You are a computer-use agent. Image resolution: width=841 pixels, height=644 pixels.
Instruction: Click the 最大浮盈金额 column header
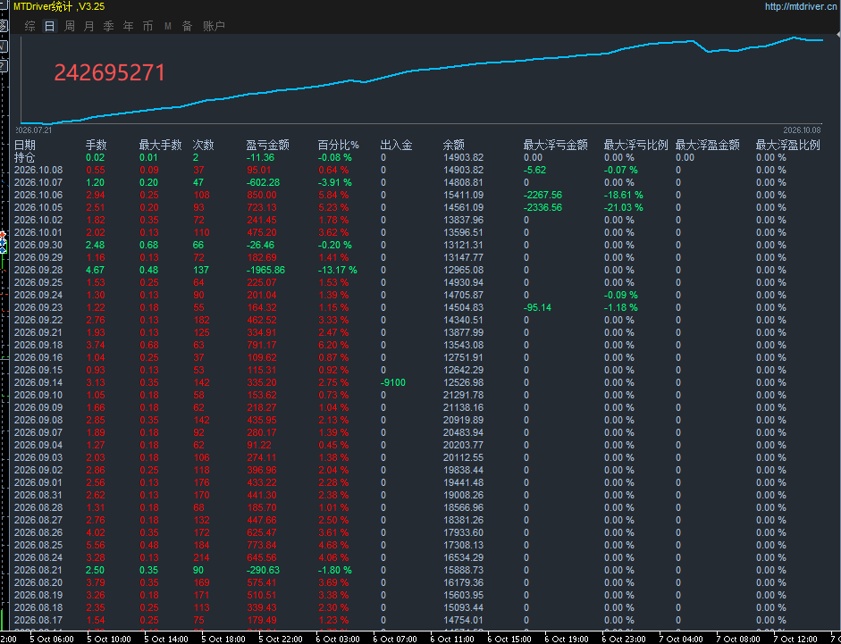pyautogui.click(x=708, y=145)
